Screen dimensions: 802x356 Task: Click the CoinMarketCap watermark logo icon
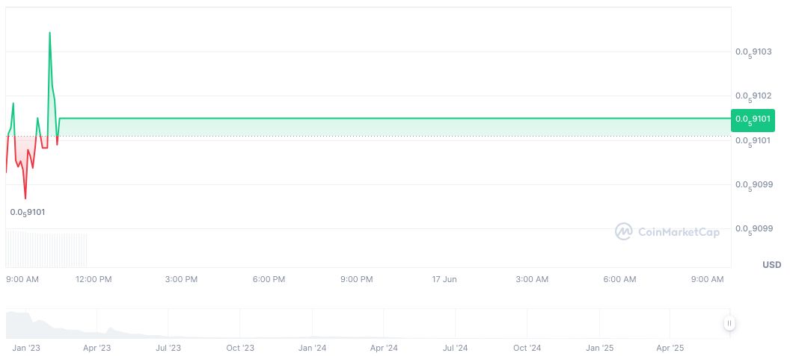(x=623, y=231)
